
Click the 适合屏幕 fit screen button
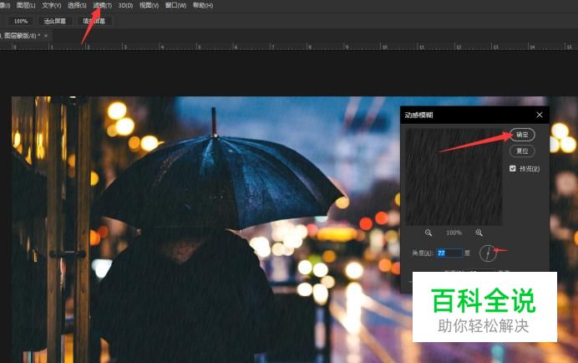tap(54, 22)
